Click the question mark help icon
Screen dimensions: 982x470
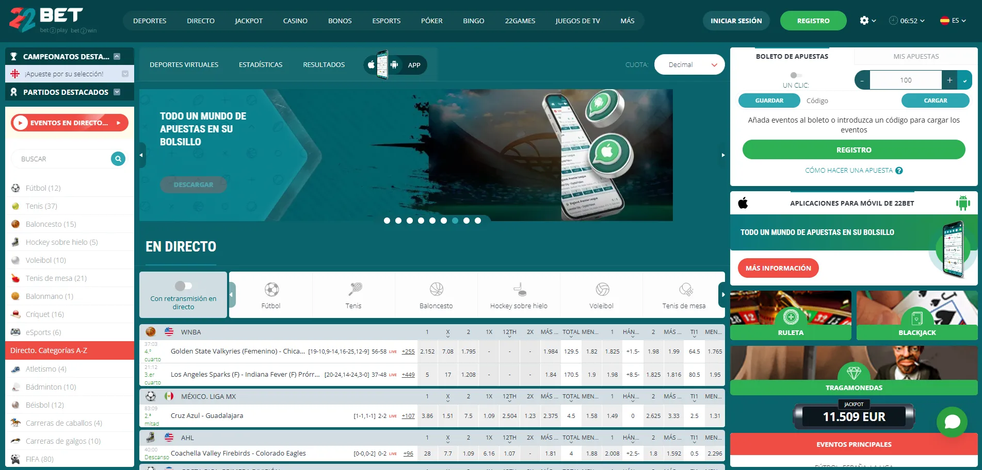(x=899, y=171)
